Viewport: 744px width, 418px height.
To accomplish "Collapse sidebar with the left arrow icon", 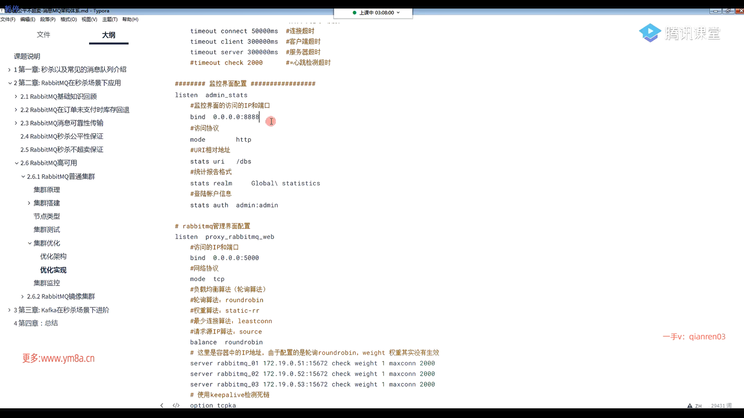I will [x=162, y=405].
